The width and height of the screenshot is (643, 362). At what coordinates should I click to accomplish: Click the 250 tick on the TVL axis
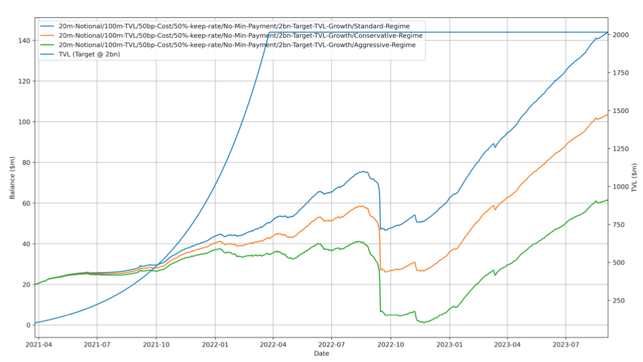pos(619,300)
